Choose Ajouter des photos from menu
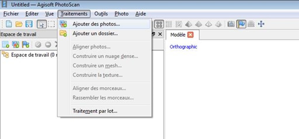Image resolution: width=299 pixels, height=139 pixels. pos(104,24)
